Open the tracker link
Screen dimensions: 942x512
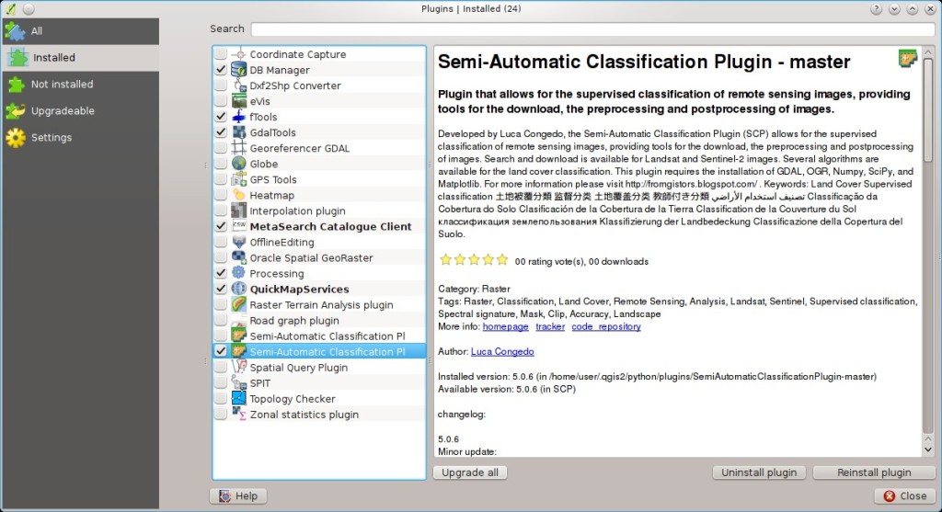tap(550, 326)
